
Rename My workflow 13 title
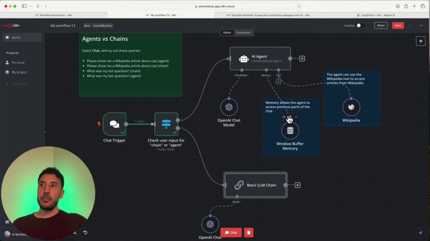63,25
